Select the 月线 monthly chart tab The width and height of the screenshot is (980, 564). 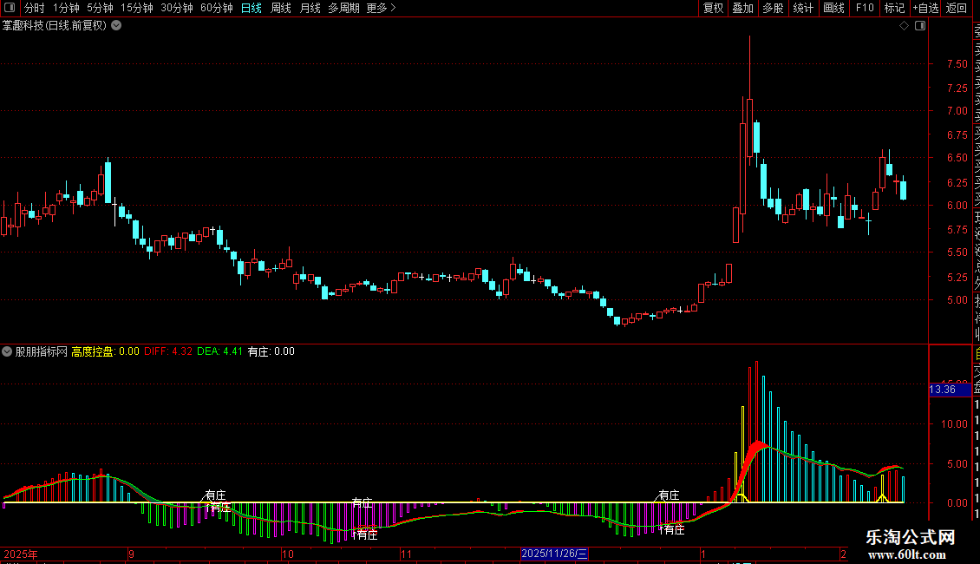(310, 8)
